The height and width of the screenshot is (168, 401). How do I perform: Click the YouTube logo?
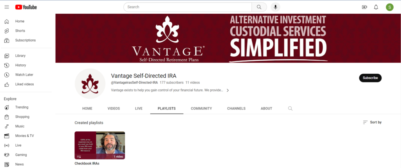[x=26, y=7]
